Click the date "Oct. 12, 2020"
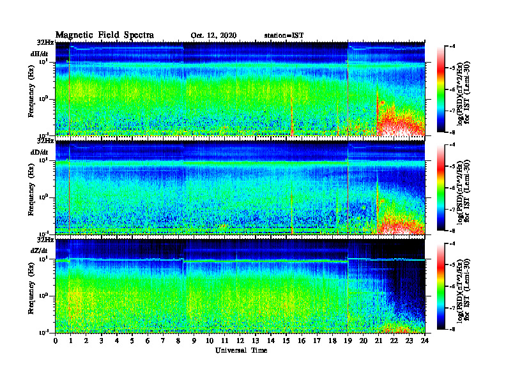The image size is (506, 391). point(213,36)
